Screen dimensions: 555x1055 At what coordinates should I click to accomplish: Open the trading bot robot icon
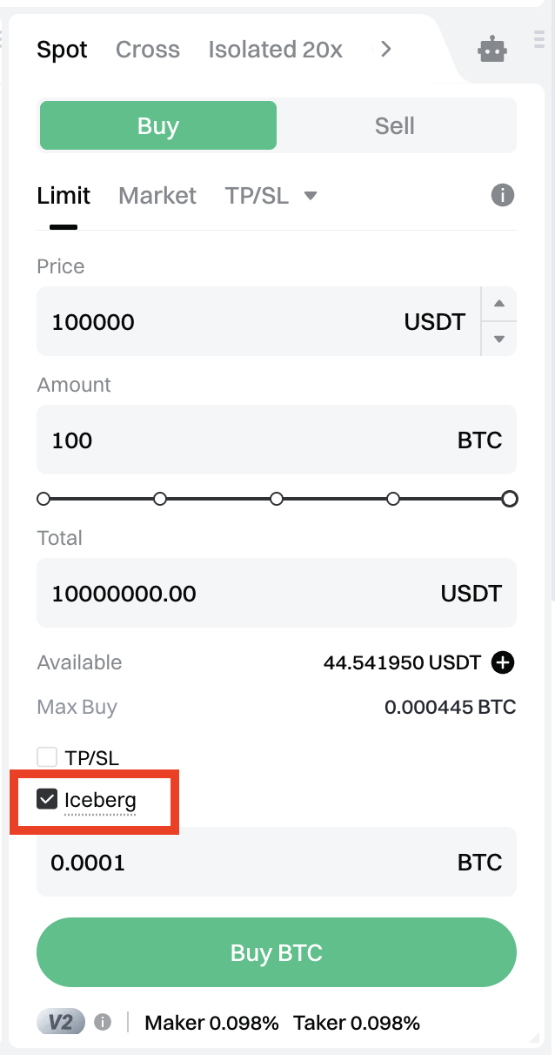492,50
